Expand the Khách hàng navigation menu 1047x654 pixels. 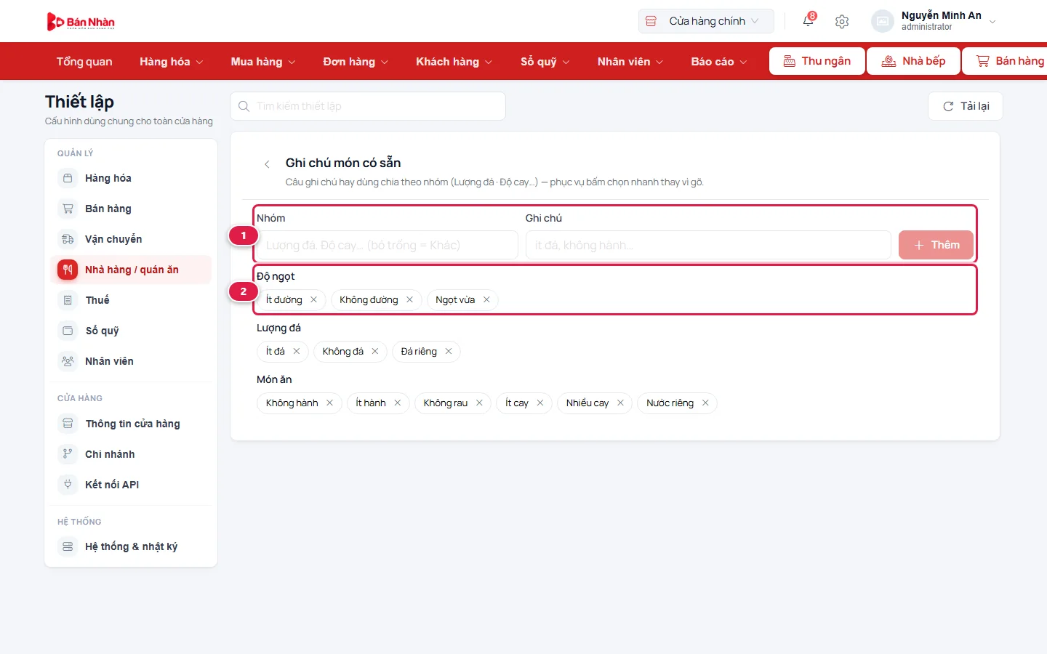pyautogui.click(x=454, y=62)
